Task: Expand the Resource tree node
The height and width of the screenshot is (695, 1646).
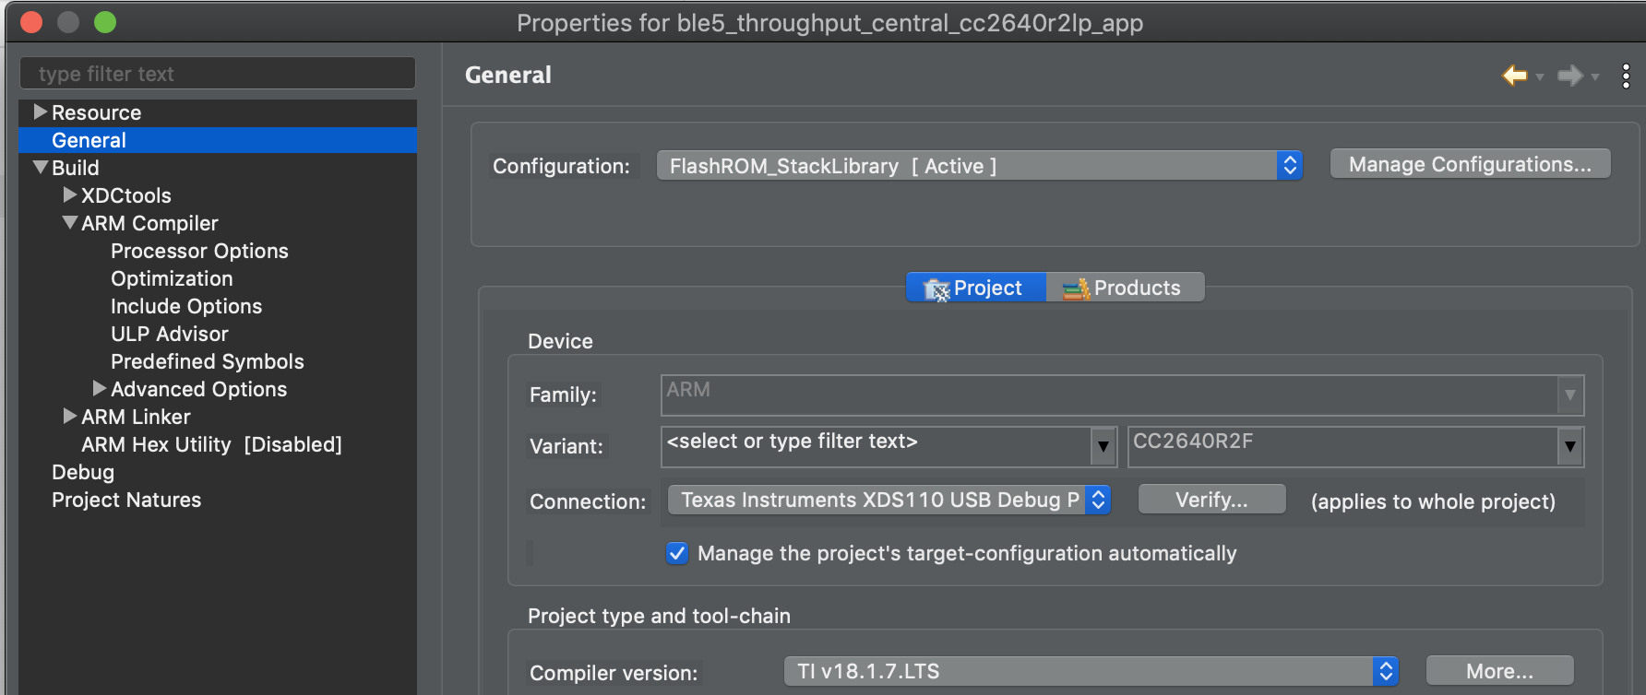Action: click(x=41, y=112)
